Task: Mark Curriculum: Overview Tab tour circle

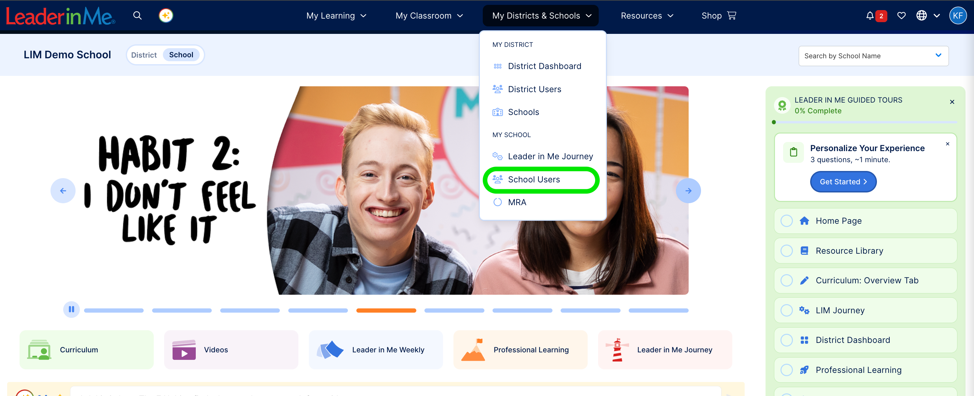Action: pos(786,280)
